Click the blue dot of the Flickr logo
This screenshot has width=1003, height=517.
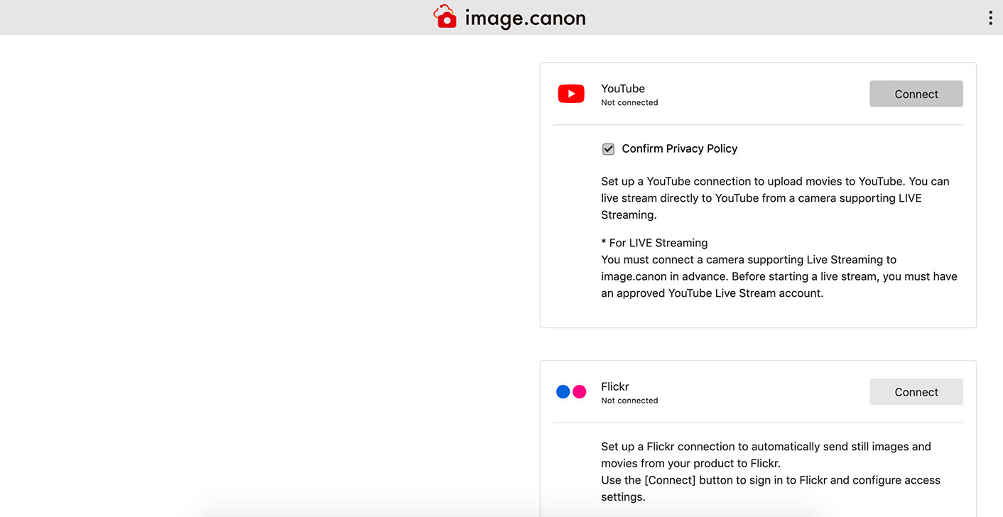click(563, 392)
